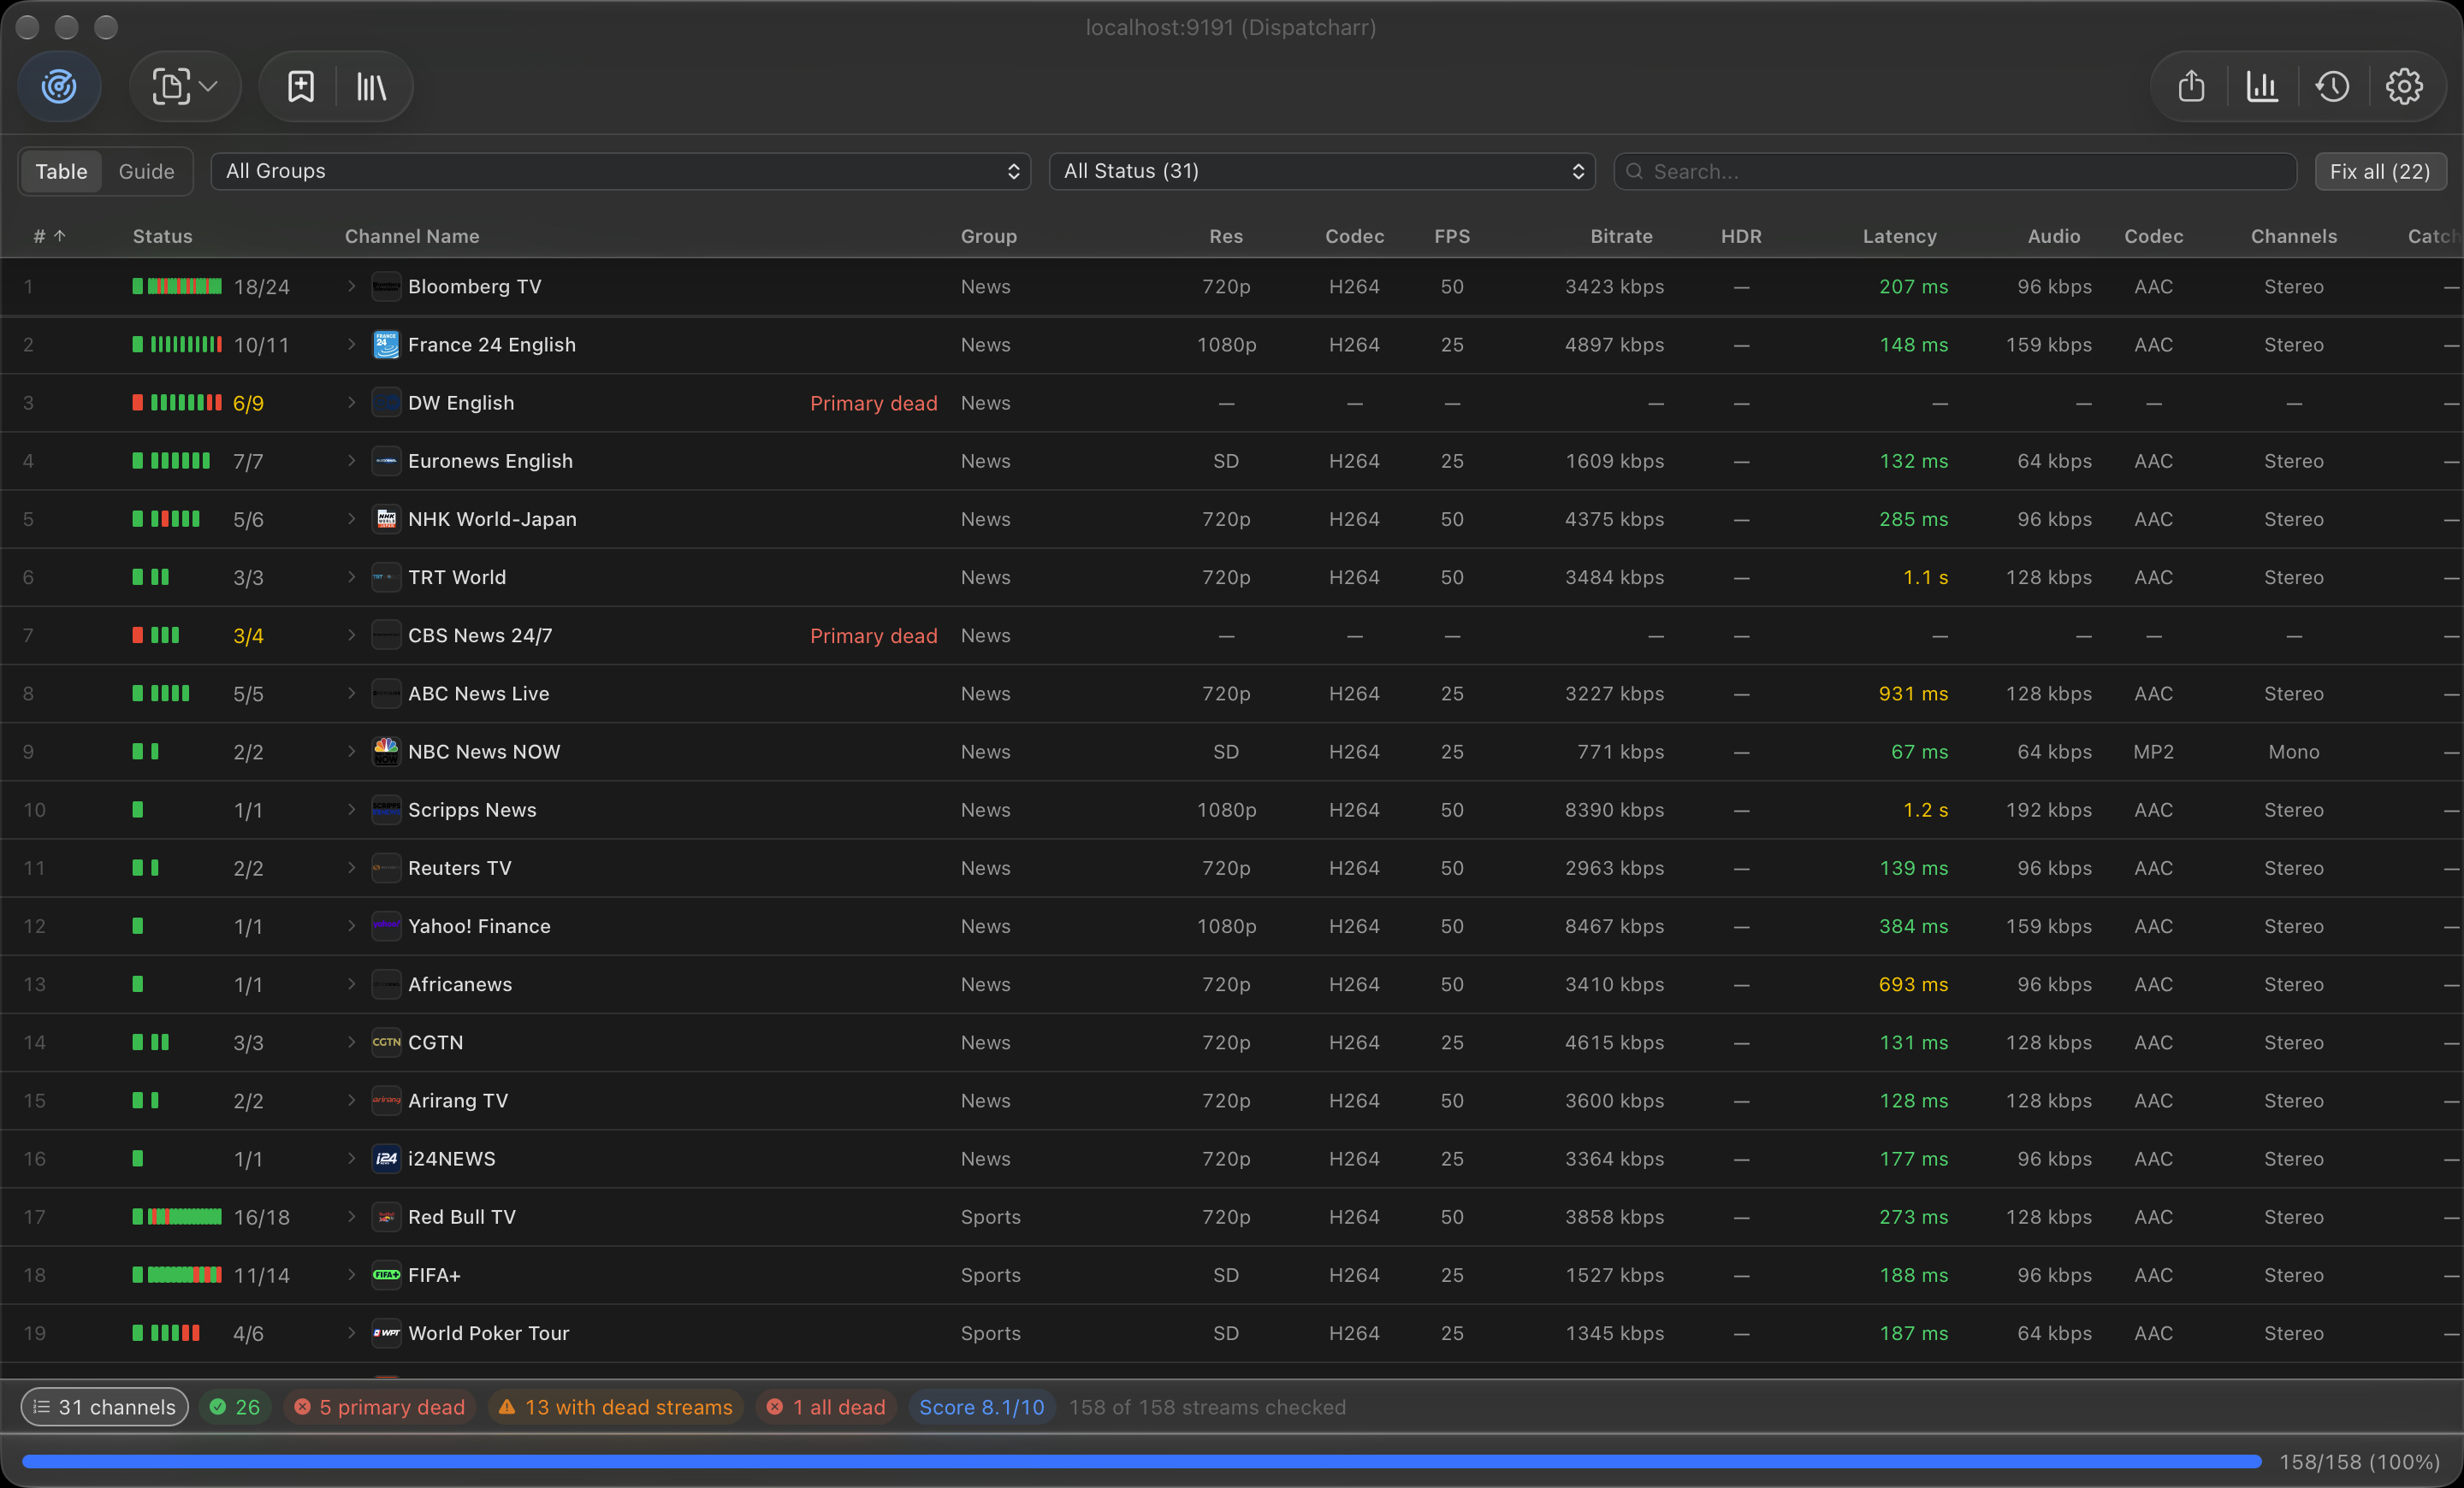Click the add bookmark icon
2464x1488 pixels.
(301, 87)
